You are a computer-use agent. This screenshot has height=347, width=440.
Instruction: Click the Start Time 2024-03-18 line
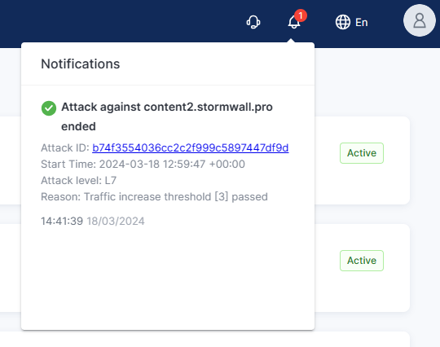tap(143, 164)
